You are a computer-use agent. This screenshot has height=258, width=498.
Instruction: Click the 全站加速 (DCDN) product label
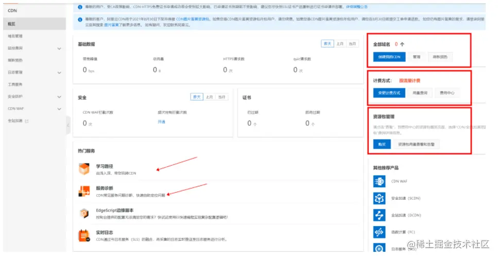click(x=406, y=215)
